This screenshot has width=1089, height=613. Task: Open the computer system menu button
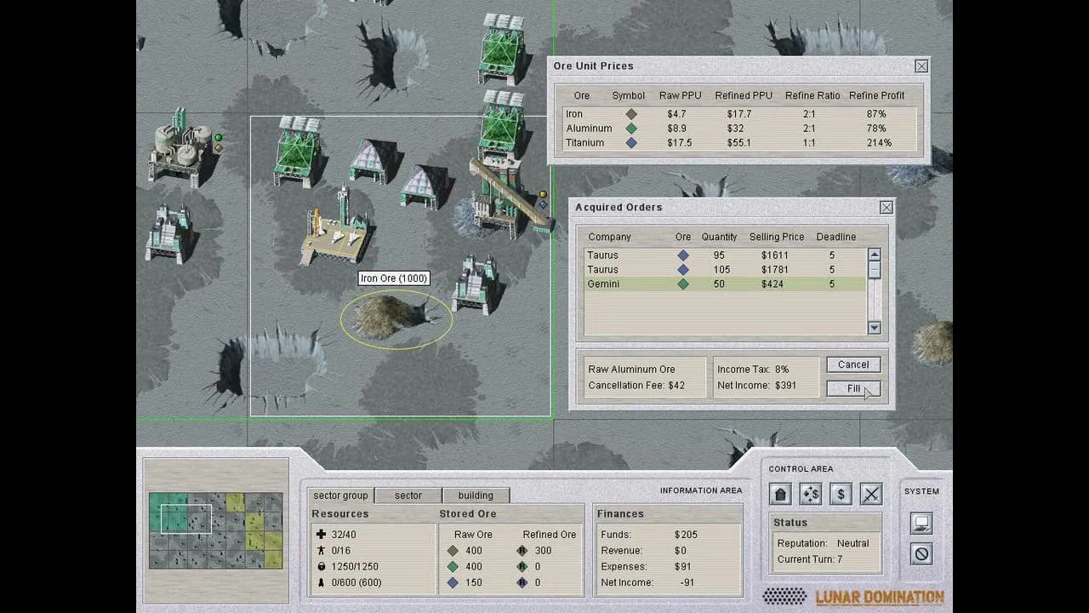tap(921, 523)
